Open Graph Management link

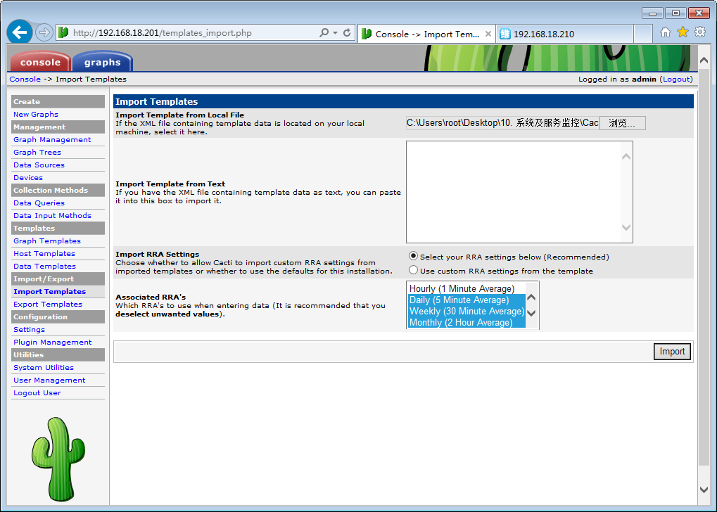[52, 139]
